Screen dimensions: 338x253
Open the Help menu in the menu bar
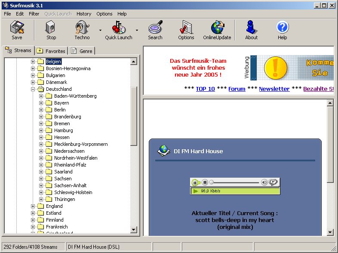(122, 14)
